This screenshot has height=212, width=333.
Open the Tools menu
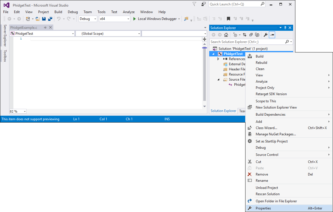[x=101, y=12]
